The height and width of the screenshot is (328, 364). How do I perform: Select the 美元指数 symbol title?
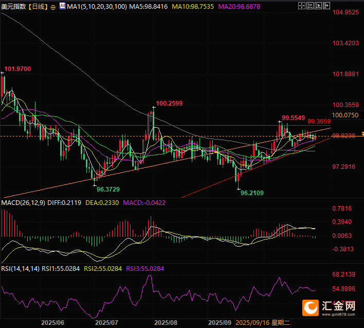[14, 7]
